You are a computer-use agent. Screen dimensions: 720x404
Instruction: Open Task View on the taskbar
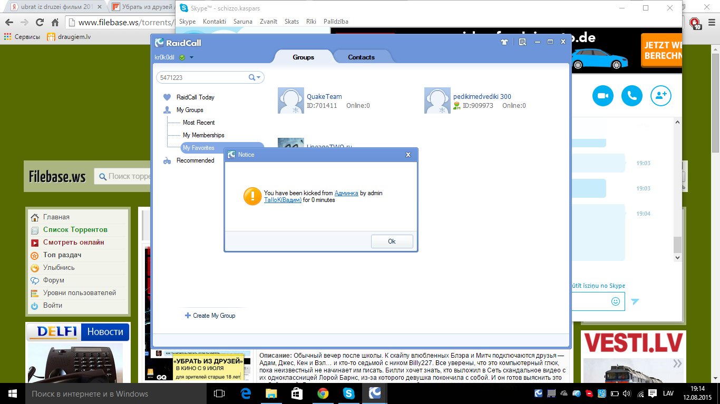click(219, 393)
